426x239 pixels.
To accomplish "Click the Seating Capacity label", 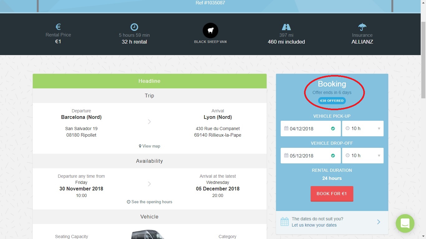I will pos(71,237).
